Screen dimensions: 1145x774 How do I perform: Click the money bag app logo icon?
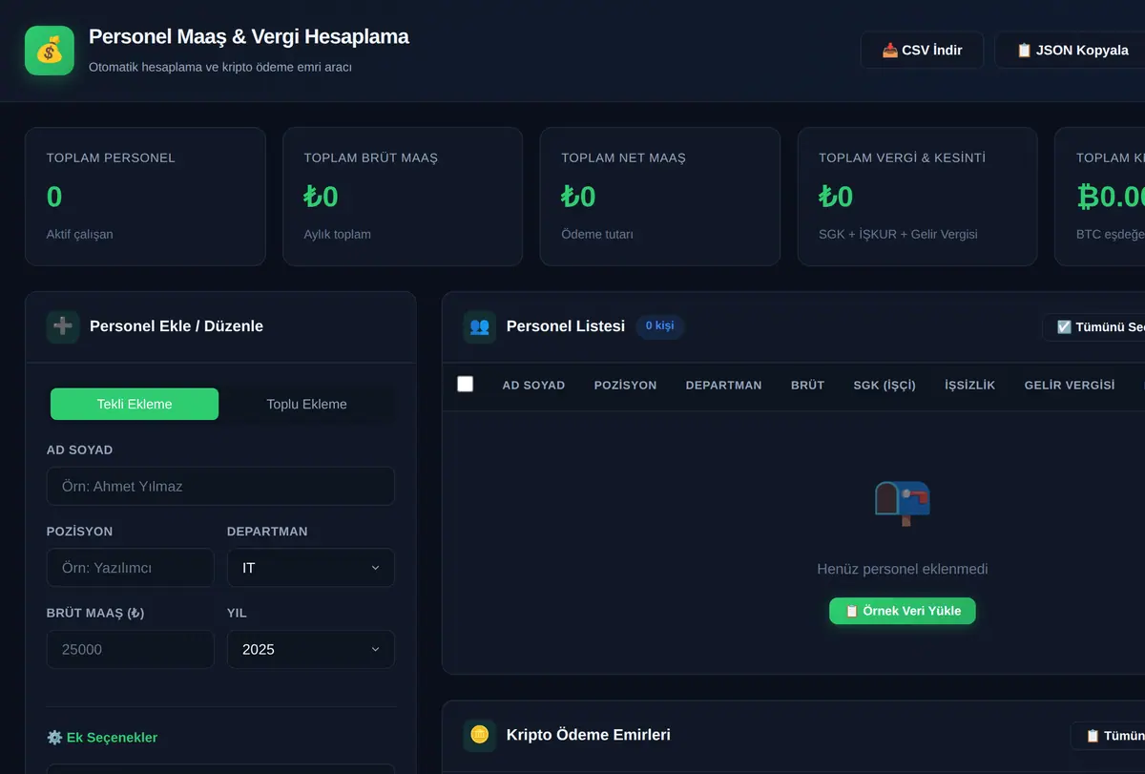click(50, 51)
